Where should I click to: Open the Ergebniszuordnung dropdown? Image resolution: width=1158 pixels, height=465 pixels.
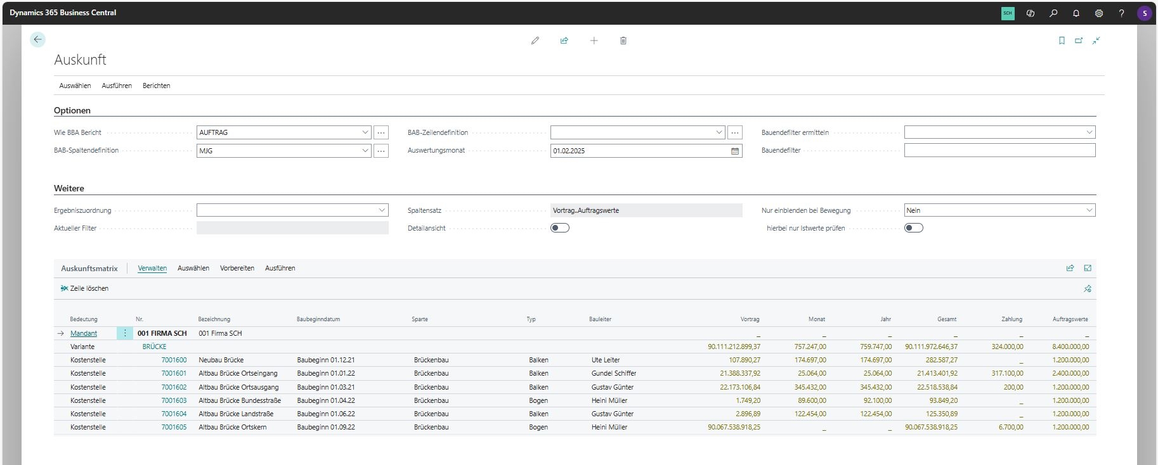point(382,210)
